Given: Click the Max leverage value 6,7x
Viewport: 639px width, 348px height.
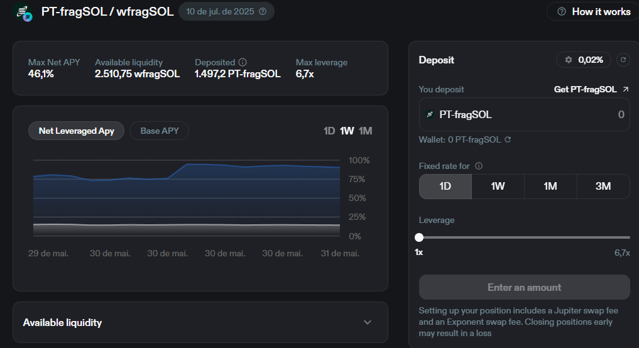Looking at the screenshot, I should point(305,73).
